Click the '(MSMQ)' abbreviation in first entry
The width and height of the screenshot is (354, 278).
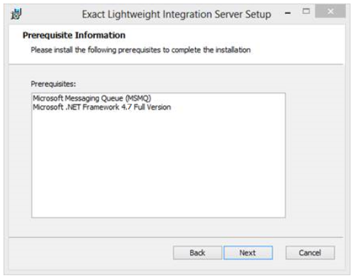coord(139,98)
